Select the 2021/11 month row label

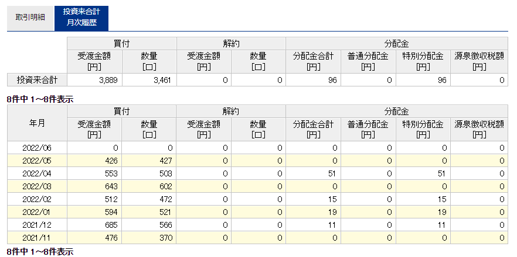(x=37, y=238)
